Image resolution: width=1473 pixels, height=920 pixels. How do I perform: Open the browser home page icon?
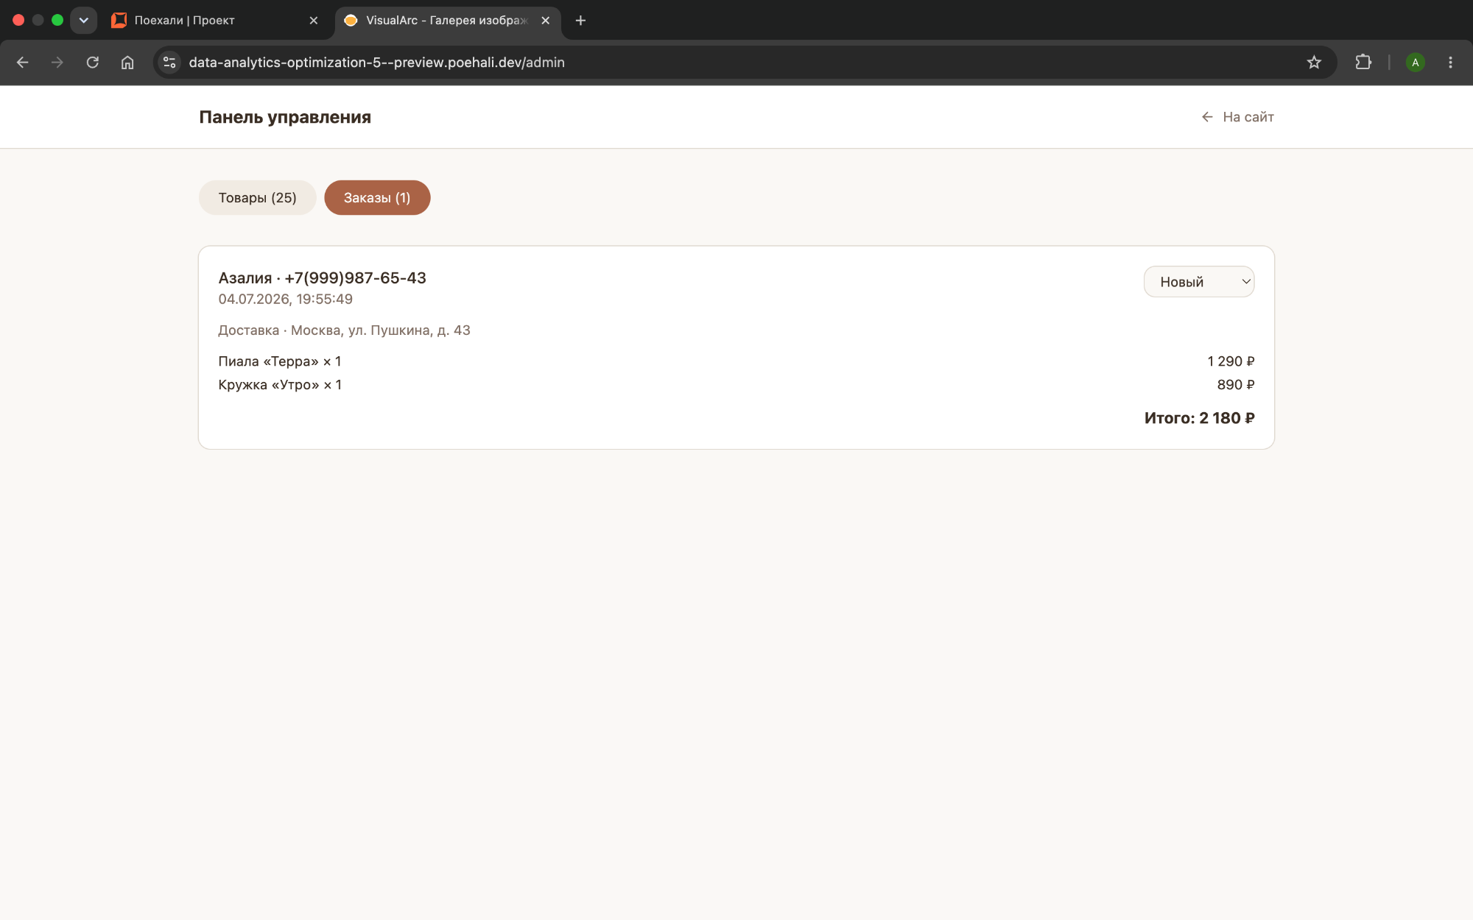pyautogui.click(x=127, y=63)
